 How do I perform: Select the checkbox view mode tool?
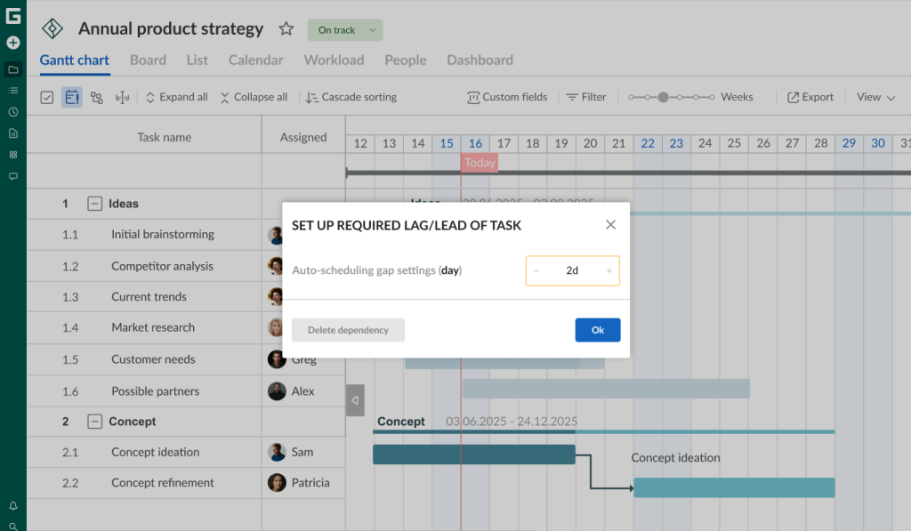[x=46, y=97]
